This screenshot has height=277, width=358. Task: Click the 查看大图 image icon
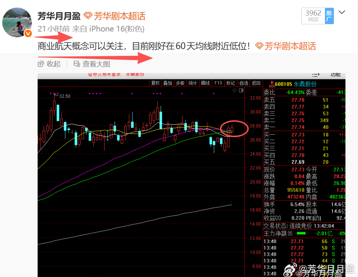coord(77,64)
